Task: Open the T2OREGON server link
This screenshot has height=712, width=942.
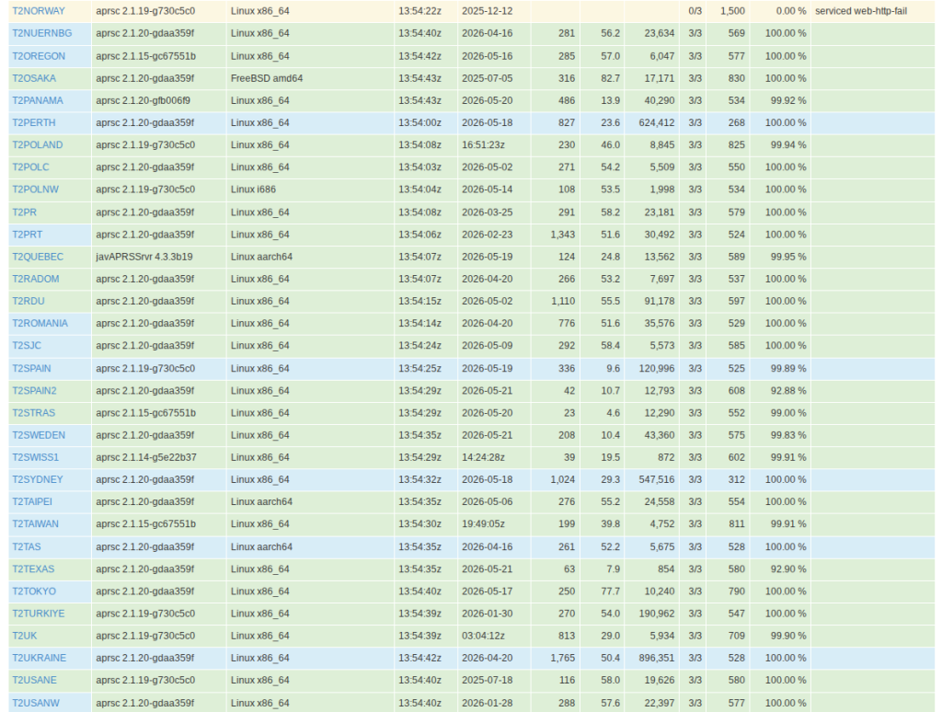Action: tap(39, 56)
